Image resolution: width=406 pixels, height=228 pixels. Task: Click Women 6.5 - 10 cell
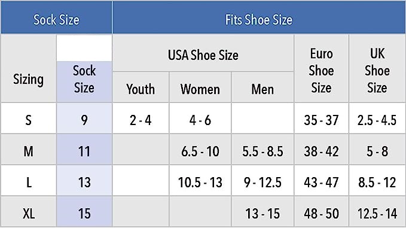[200, 151]
